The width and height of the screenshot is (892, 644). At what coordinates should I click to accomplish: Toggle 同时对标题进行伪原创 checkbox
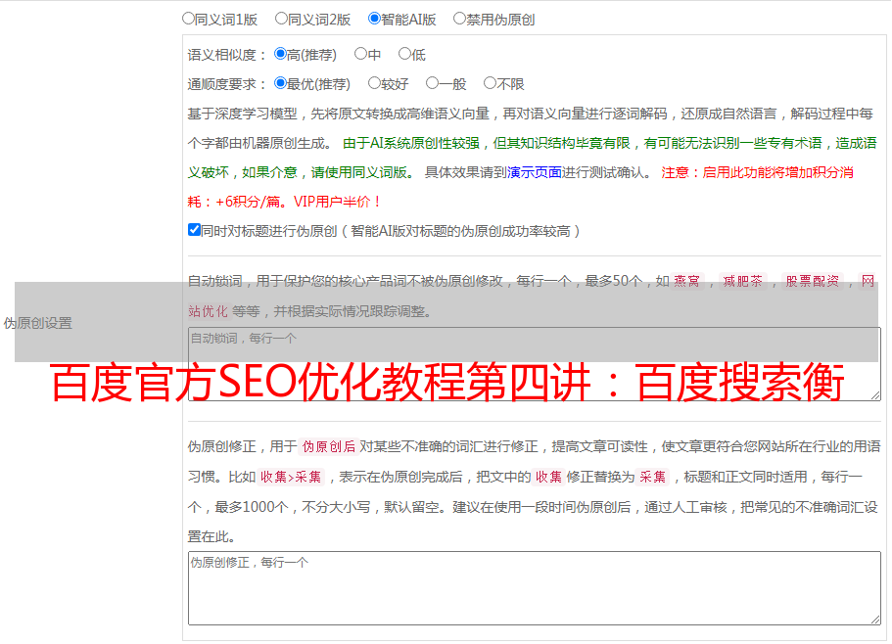tap(194, 231)
